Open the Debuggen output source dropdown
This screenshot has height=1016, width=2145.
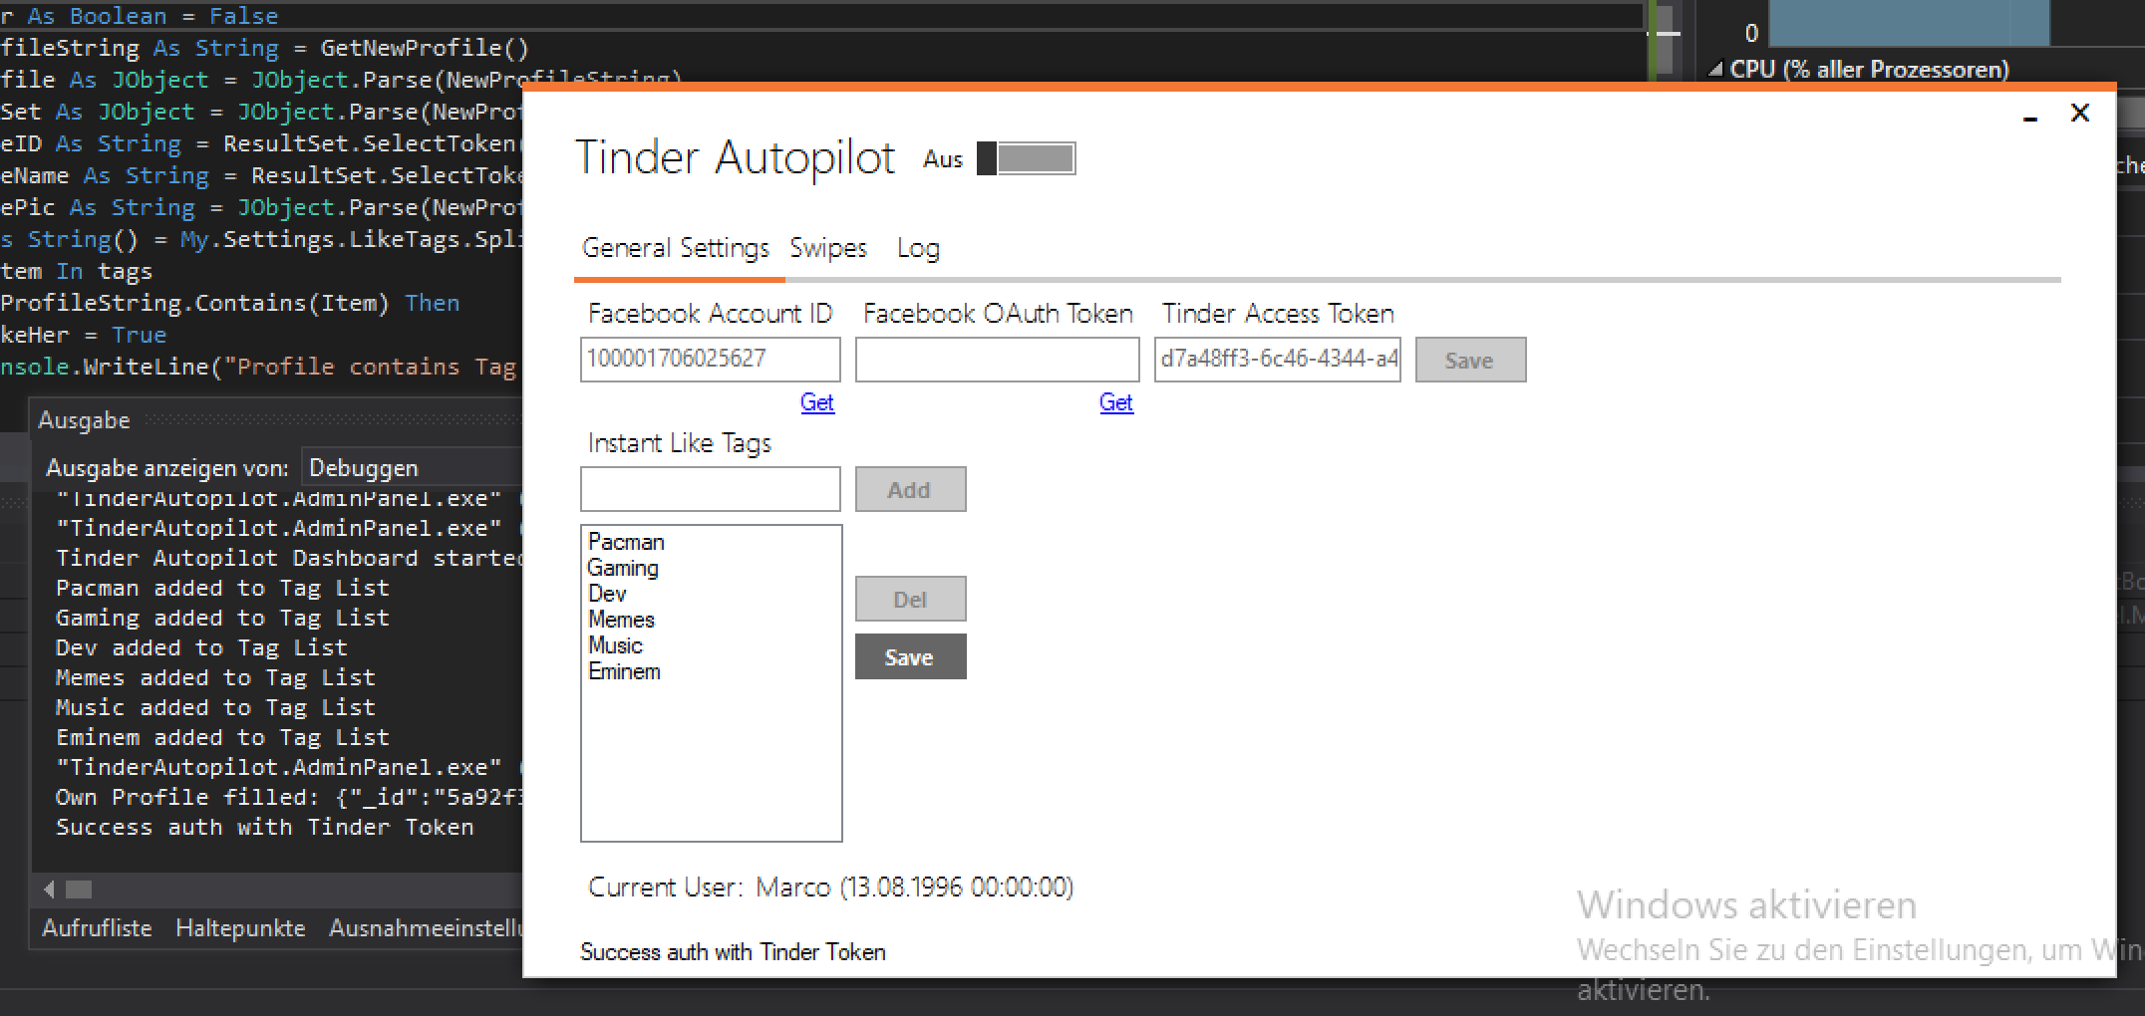pos(412,467)
